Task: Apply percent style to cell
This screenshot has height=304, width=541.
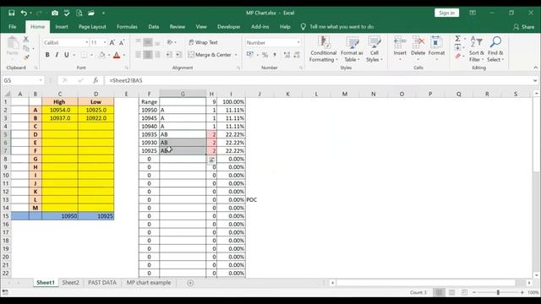Action: [x=265, y=54]
